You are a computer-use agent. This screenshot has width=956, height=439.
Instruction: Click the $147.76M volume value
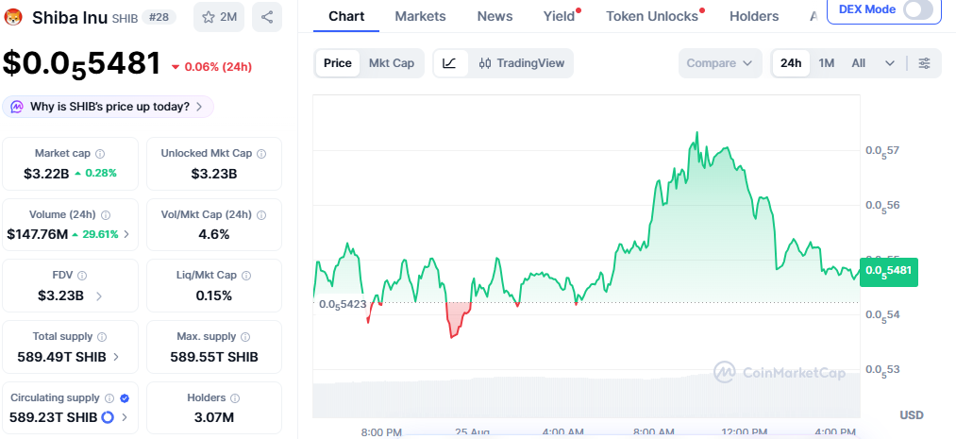(37, 234)
